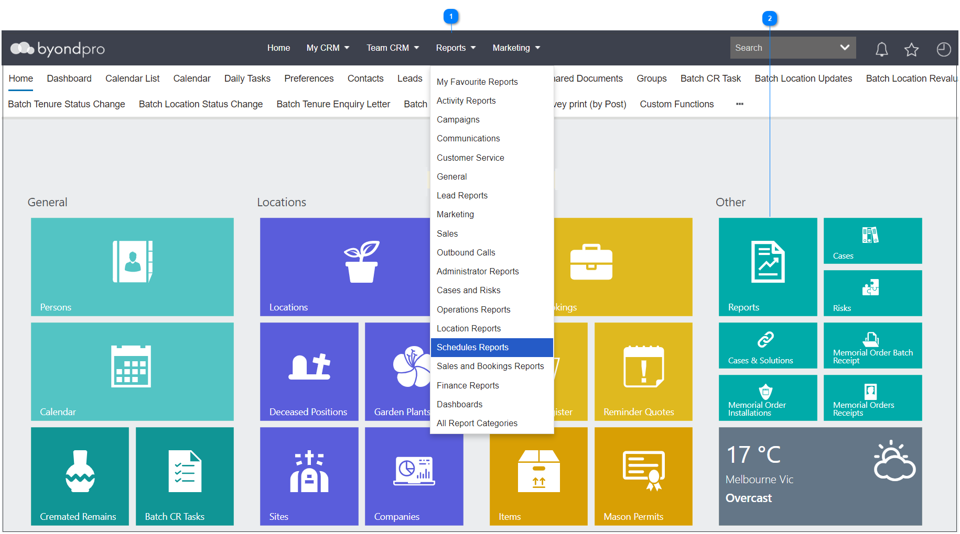Open the Search scope dropdown arrow
Viewport: 960px width, 534px height.
click(x=844, y=48)
